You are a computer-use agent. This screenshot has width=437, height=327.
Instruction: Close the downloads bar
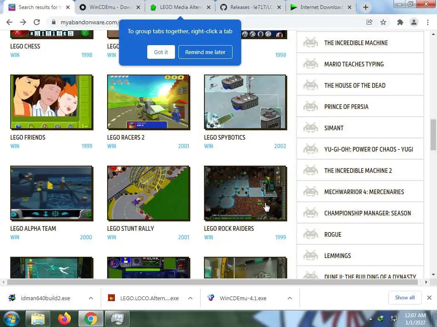429,298
